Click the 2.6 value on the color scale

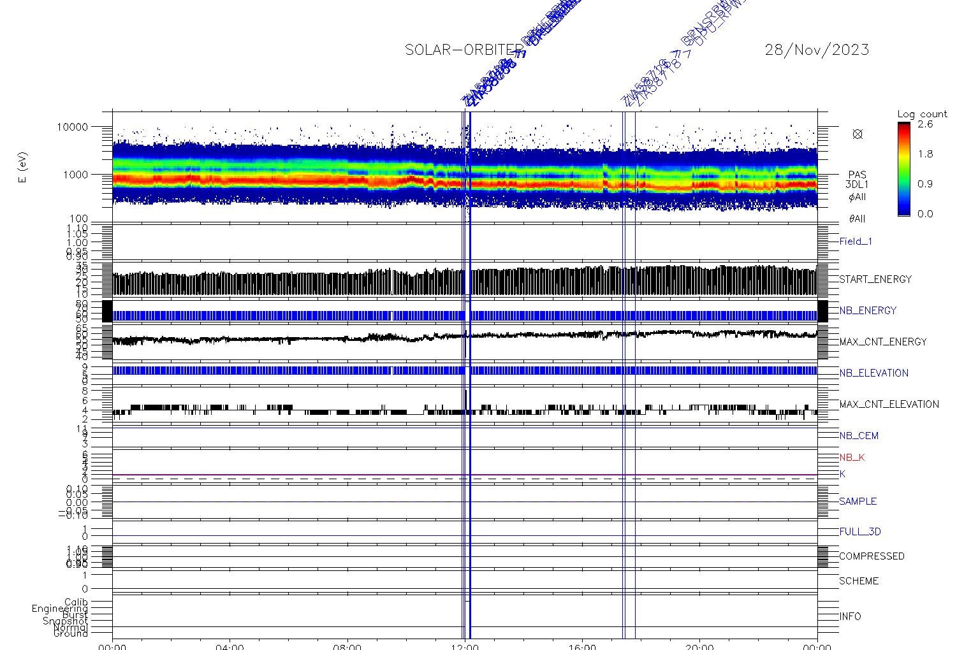click(x=925, y=124)
